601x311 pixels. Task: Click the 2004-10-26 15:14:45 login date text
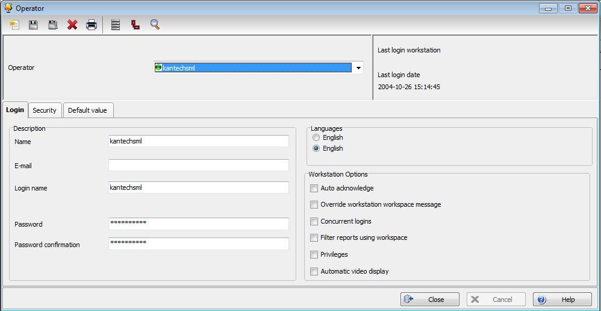coord(409,87)
